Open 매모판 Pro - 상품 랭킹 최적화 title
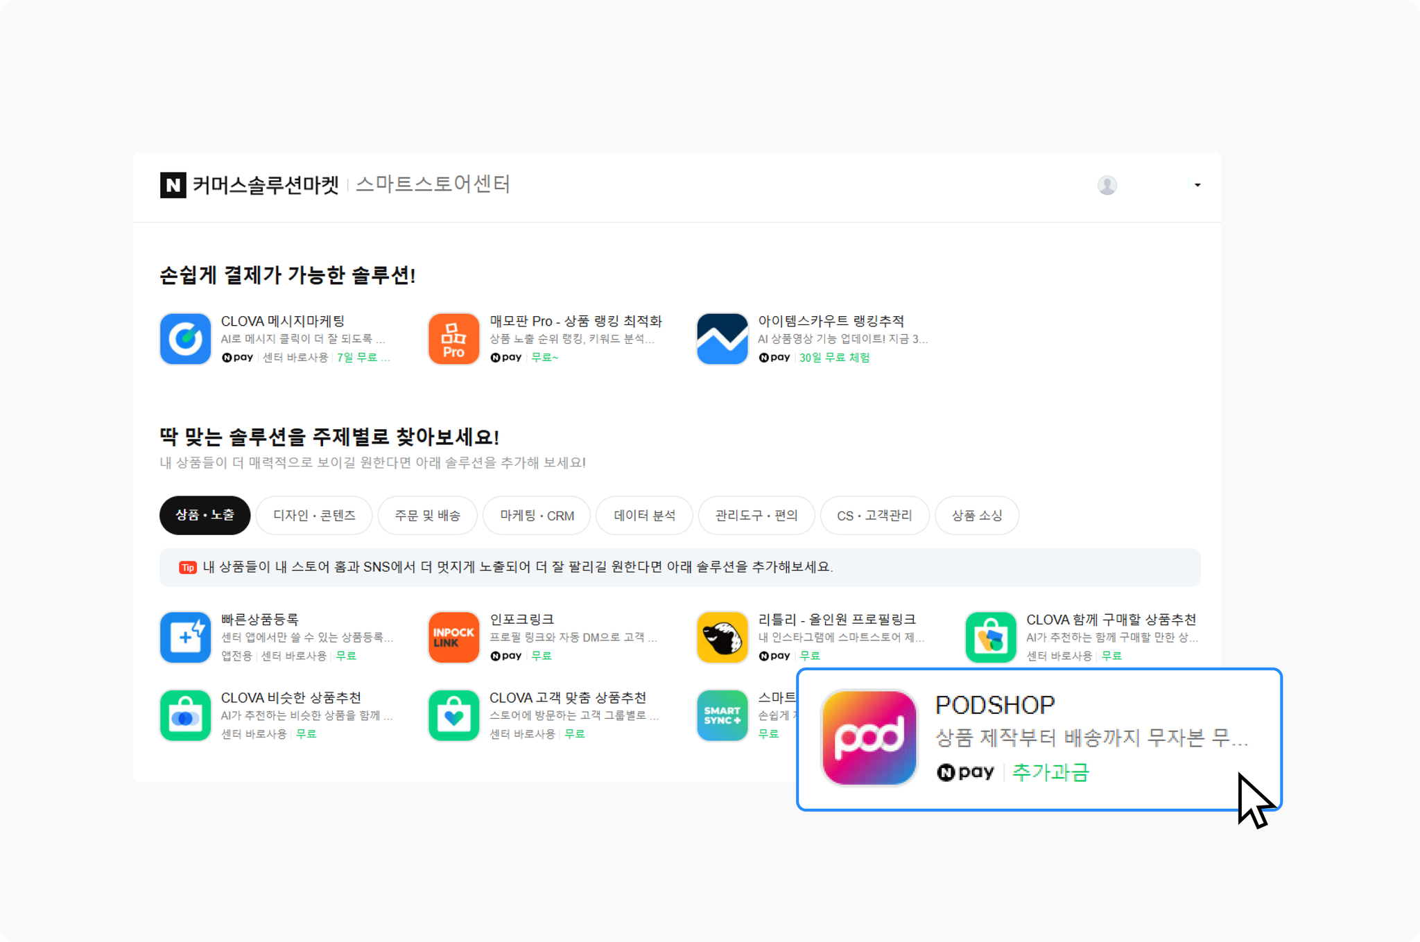Image resolution: width=1420 pixels, height=942 pixels. (575, 321)
